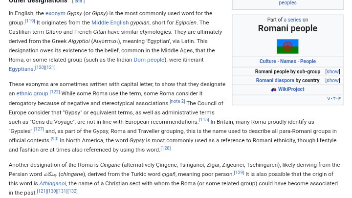Open People link in series box
The height and width of the screenshot is (198, 352).
[x=308, y=61]
